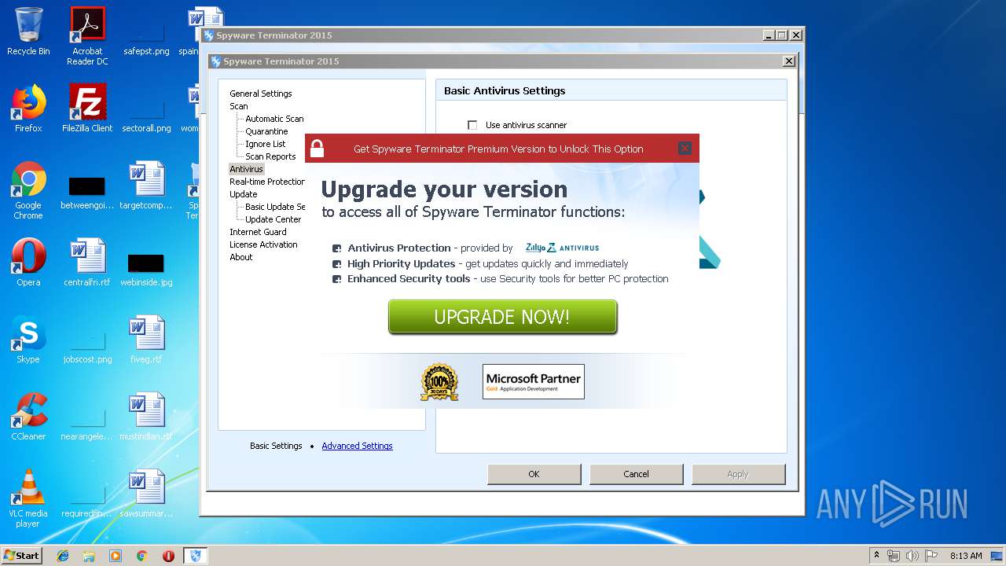Click the Zillya Antivirus logo
This screenshot has height=566, width=1006.
pyautogui.click(x=563, y=248)
